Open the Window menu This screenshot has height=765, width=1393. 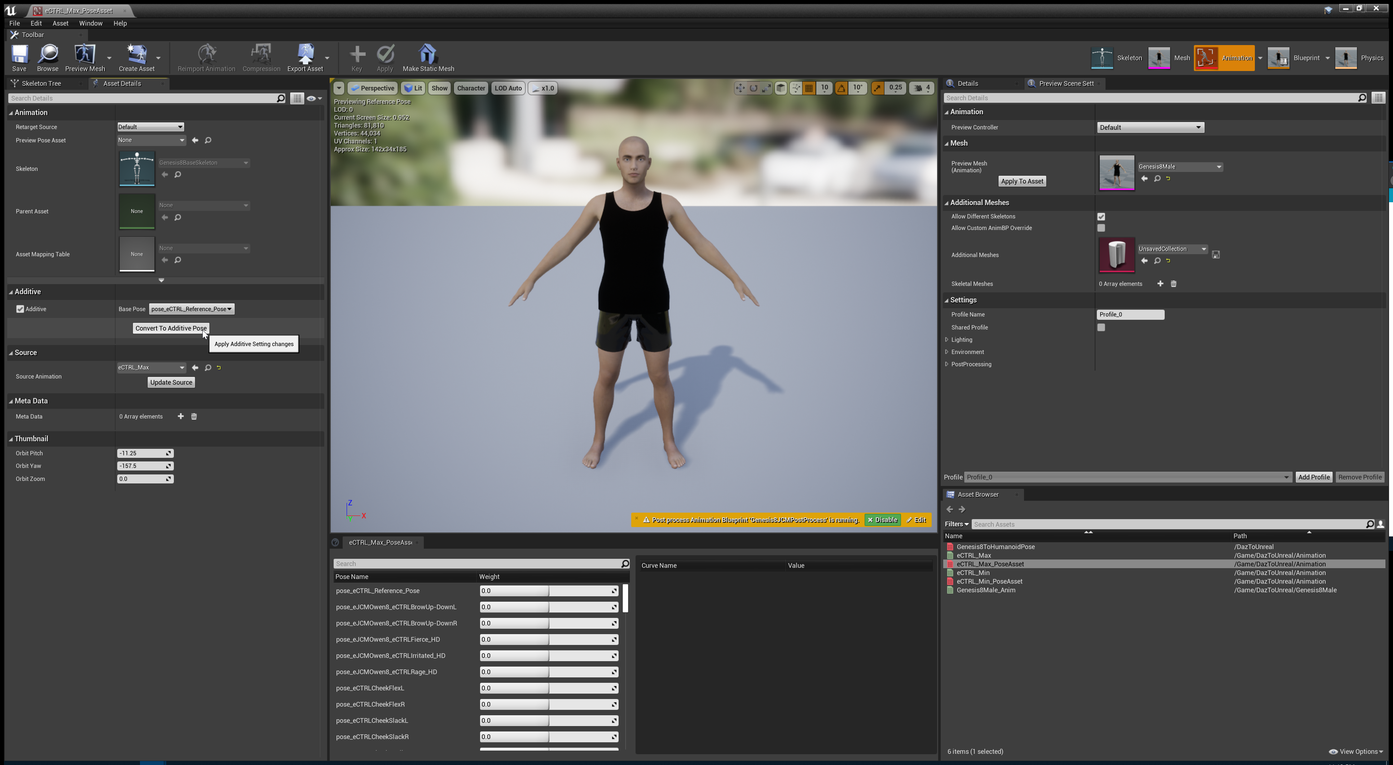90,23
